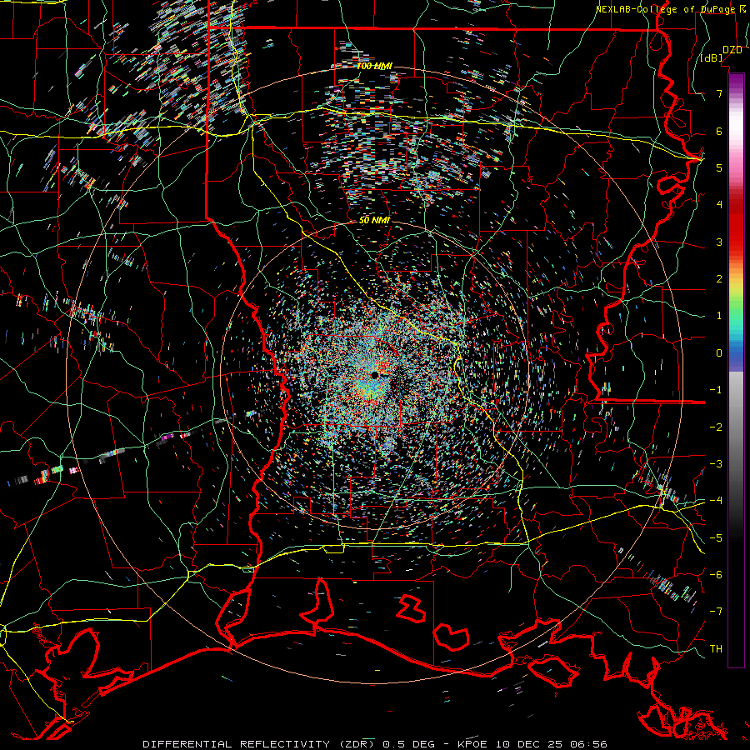Click the scale value "3" on legend
750x750 pixels.
[x=719, y=242]
